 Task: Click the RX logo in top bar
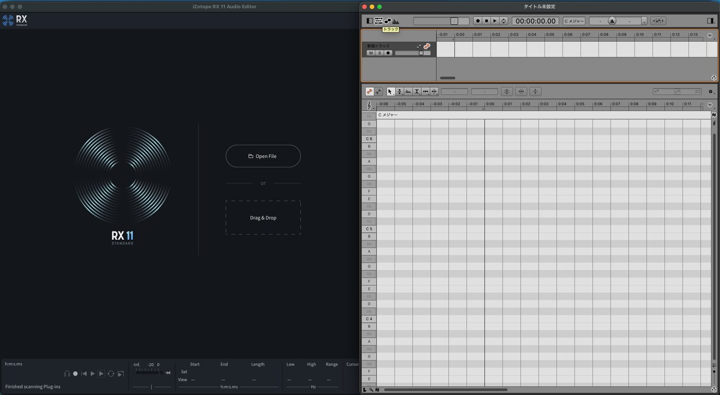[x=15, y=21]
